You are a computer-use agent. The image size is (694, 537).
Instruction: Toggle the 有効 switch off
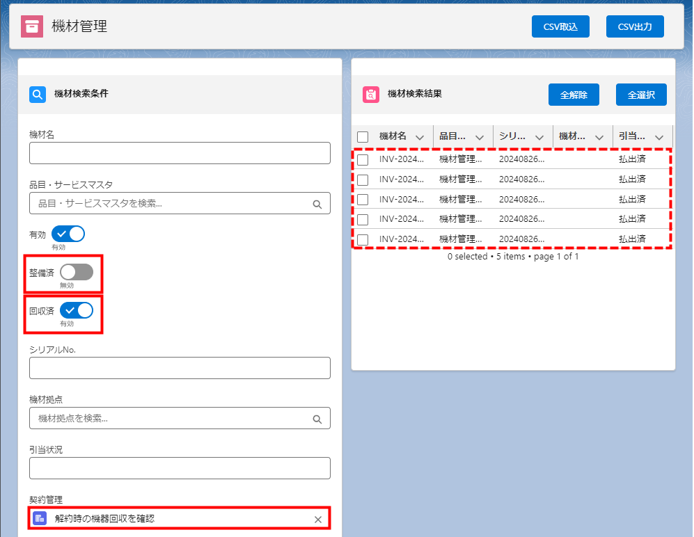[x=68, y=234]
